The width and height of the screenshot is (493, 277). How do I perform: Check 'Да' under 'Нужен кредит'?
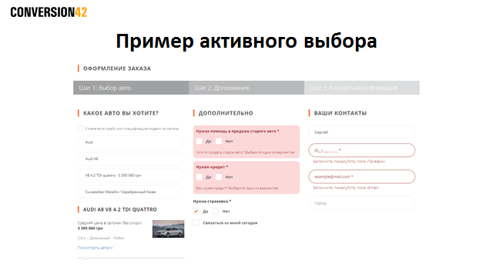click(x=199, y=177)
